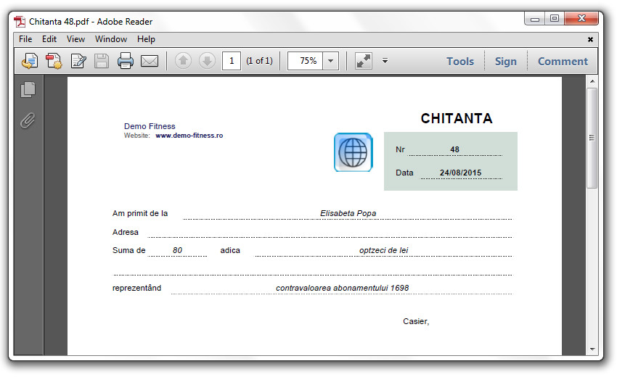Image resolution: width=617 pixels, height=377 pixels.
Task: Open the zoom level dropdown arrow
Action: click(x=331, y=61)
